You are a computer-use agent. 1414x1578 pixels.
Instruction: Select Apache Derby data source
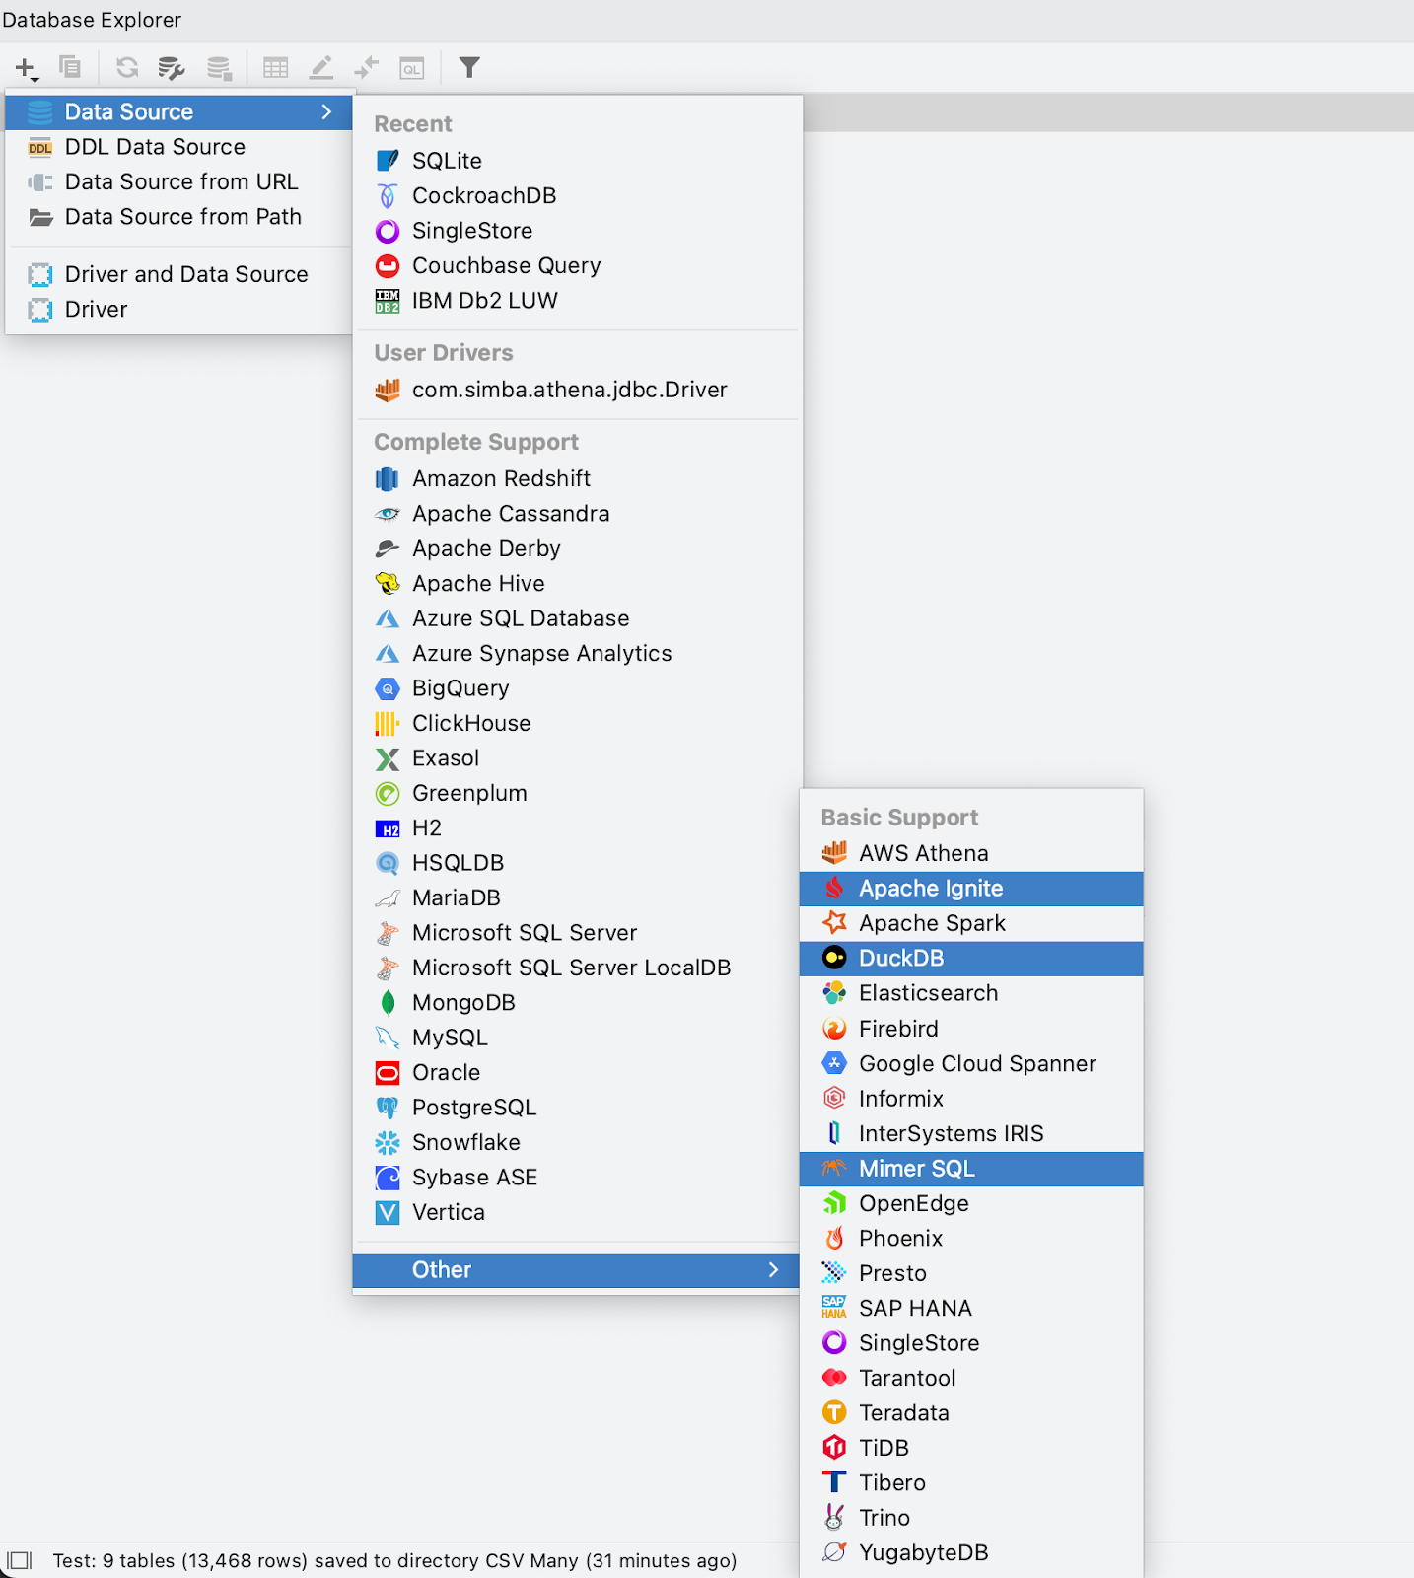coord(578,548)
